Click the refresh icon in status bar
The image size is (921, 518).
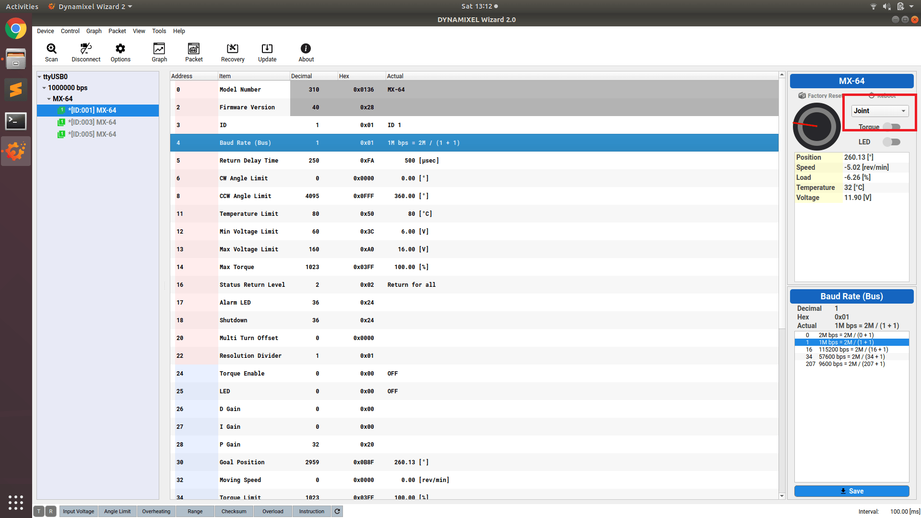[x=337, y=511]
